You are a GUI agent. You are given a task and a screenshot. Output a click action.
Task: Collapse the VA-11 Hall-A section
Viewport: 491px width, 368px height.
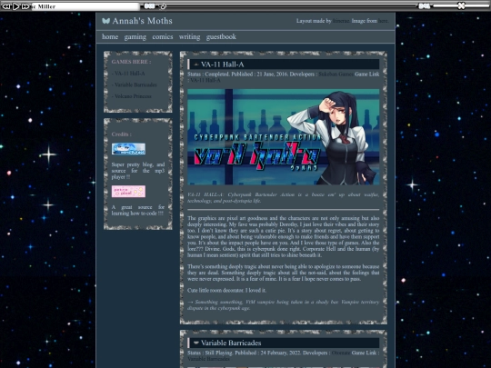point(196,65)
